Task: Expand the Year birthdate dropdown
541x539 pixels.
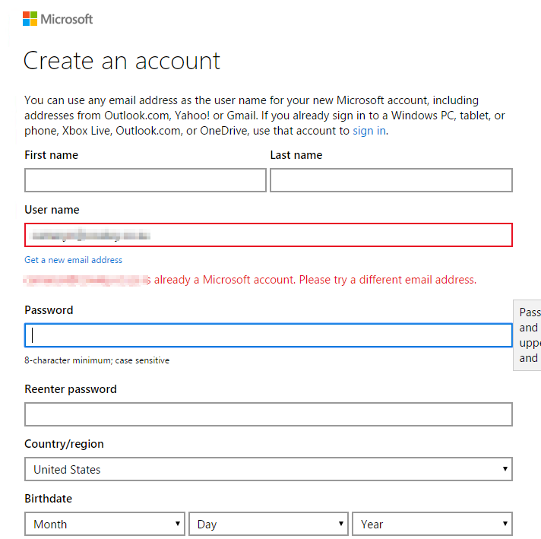Action: click(432, 524)
